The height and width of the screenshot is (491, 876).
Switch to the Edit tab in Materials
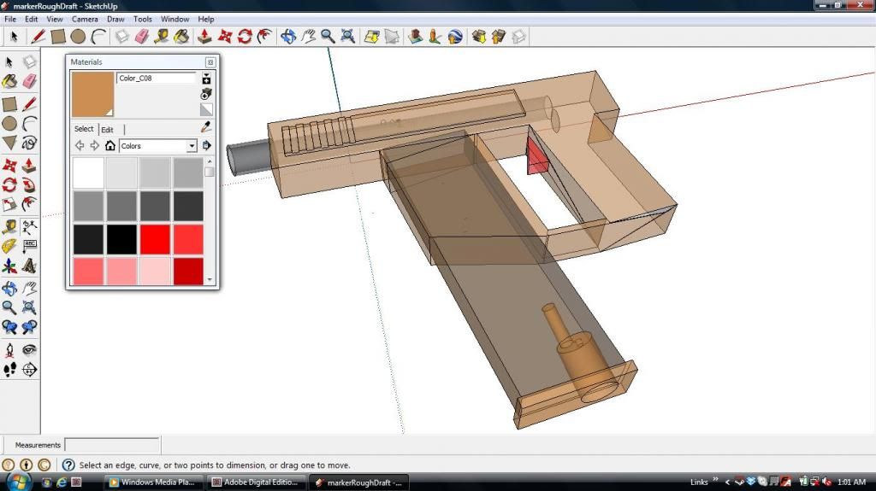(x=107, y=130)
